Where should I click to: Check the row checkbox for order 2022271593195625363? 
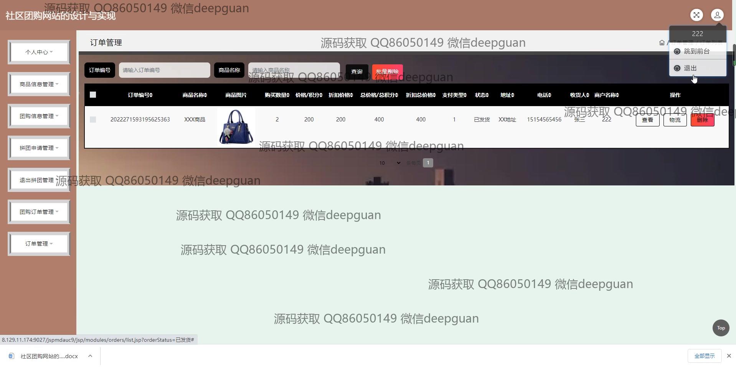[x=93, y=120]
